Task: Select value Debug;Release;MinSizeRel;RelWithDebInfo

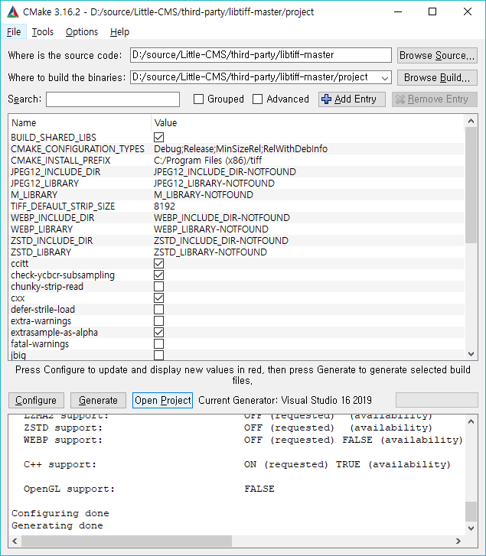Action: [x=240, y=149]
